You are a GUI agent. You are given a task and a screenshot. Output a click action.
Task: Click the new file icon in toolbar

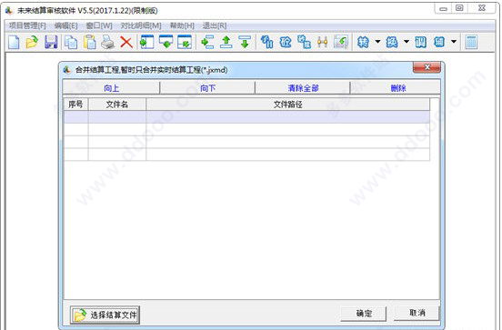14,42
